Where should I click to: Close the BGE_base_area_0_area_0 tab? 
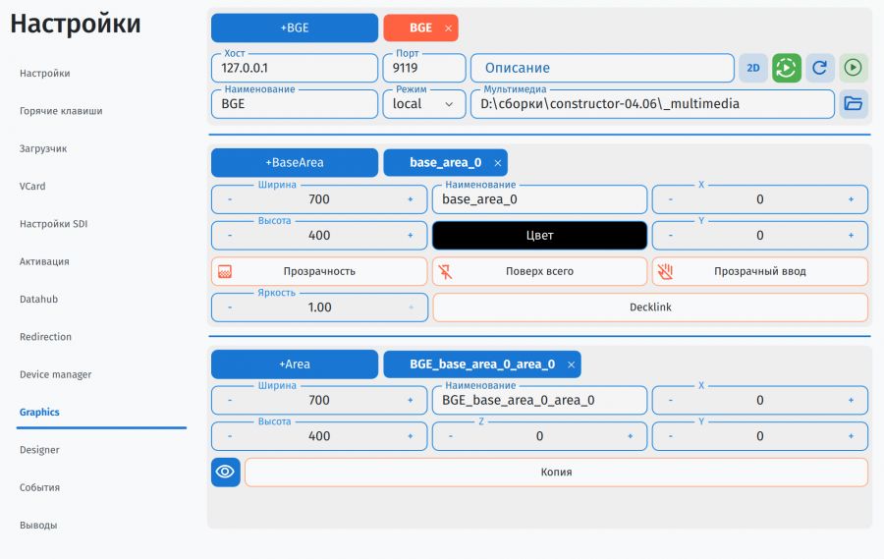point(571,364)
